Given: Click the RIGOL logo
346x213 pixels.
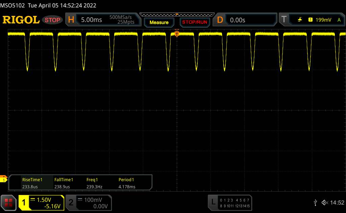Looking at the screenshot, I should pyautogui.click(x=21, y=20).
